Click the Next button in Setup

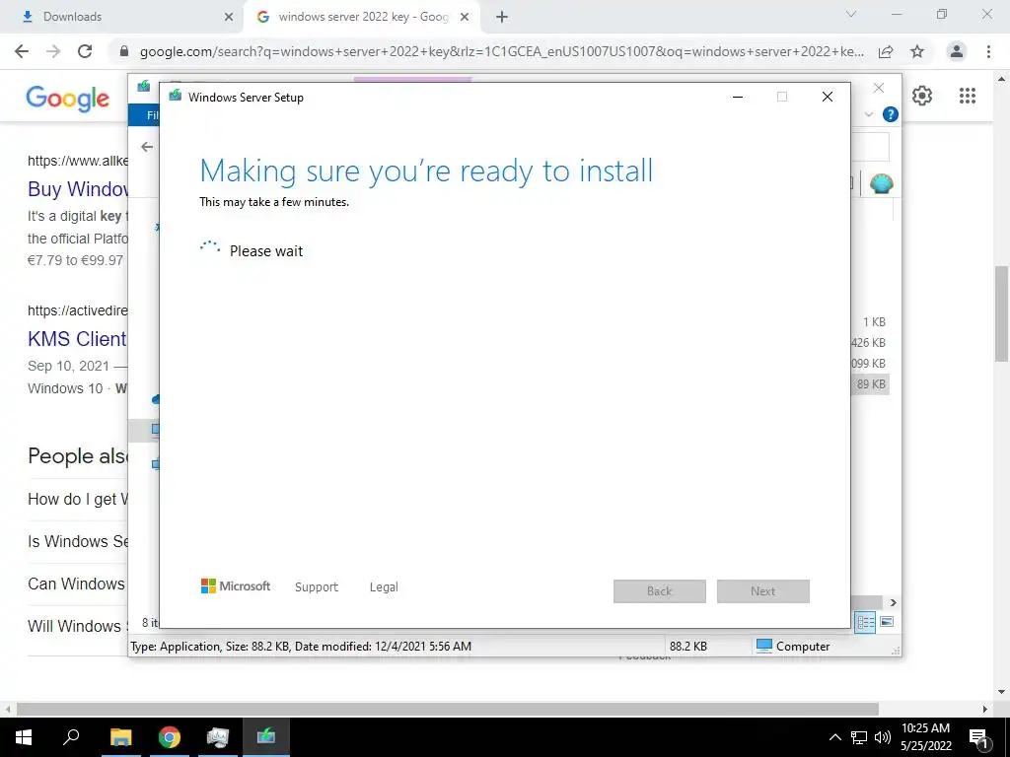(763, 591)
